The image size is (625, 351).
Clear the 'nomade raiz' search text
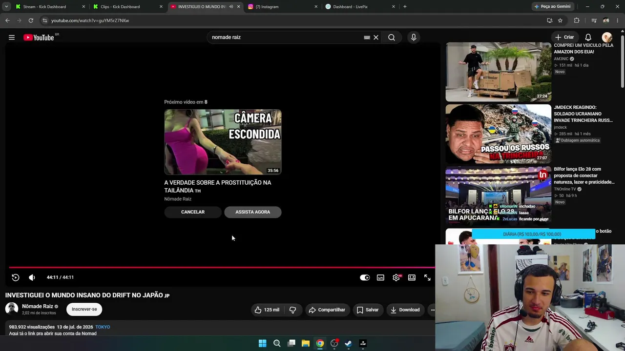pos(376,38)
